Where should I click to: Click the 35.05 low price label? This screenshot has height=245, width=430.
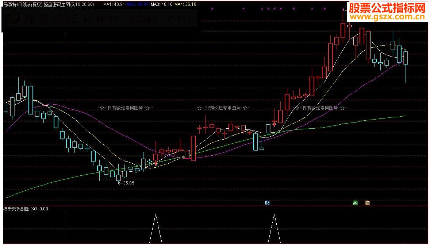pos(128,183)
